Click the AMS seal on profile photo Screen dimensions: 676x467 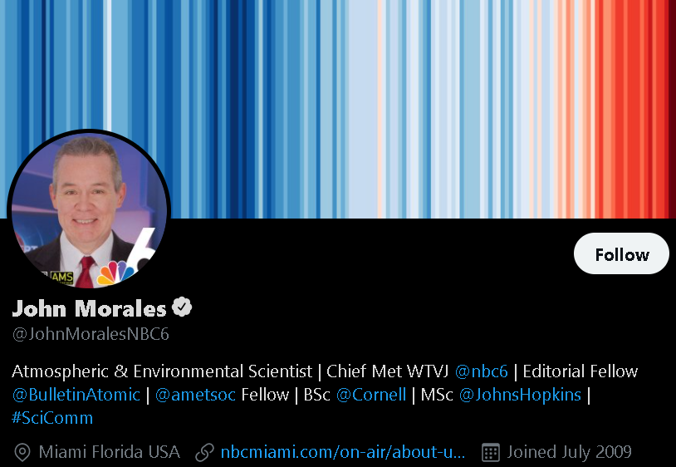(x=61, y=278)
